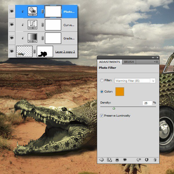Uncheck Preserve Luminosity
174x174 pixels.
pyautogui.click(x=101, y=116)
